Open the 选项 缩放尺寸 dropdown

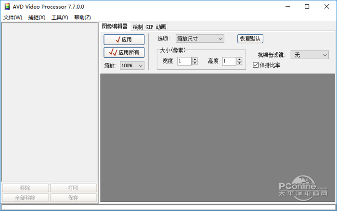coord(200,38)
